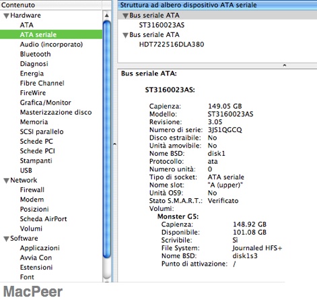The width and height of the screenshot is (317, 300).
Task: Collapse the first Bus seriale ATA node
Action: [x=125, y=16]
